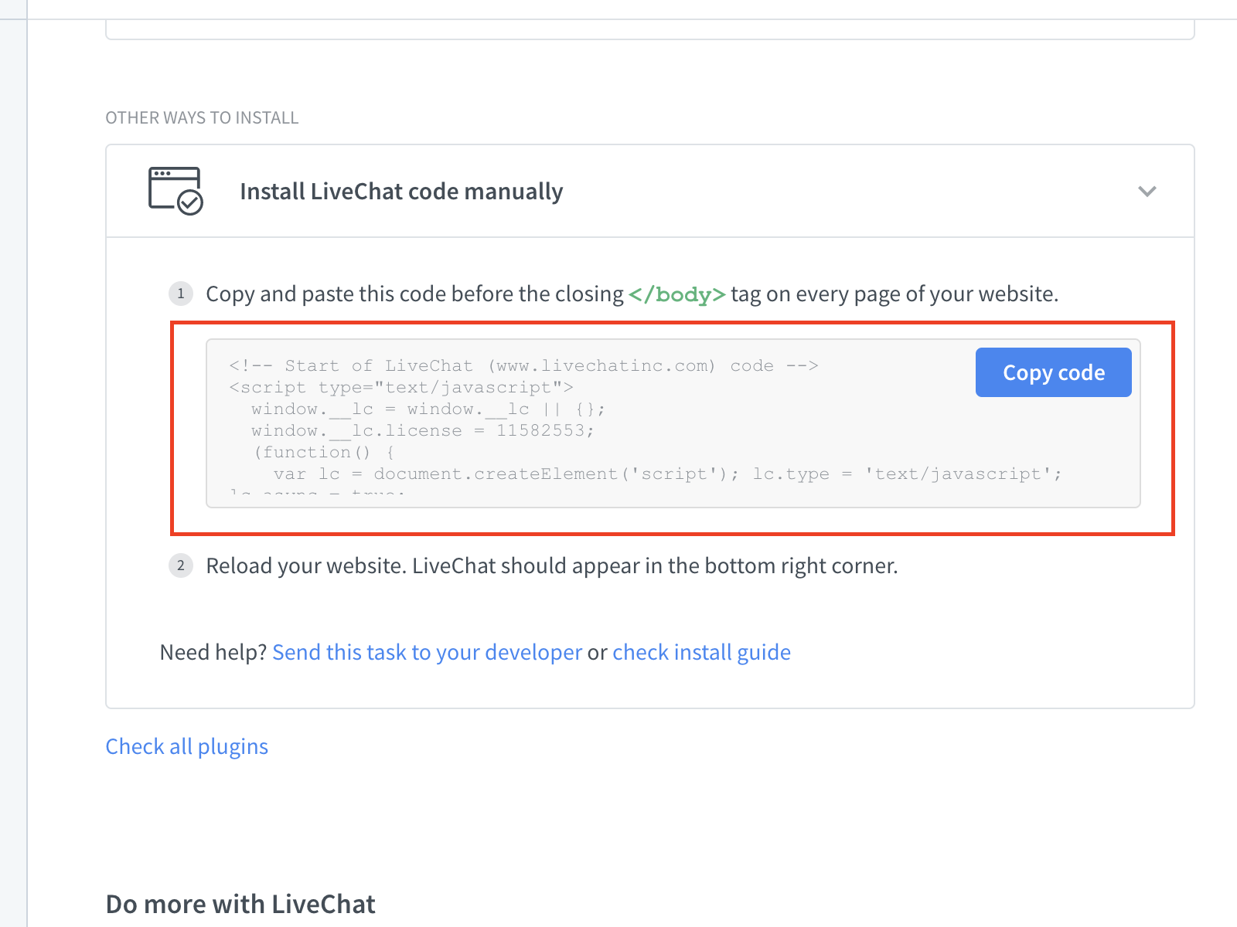
Task: Click the OTHER WAYS TO INSTALL label
Action: click(x=202, y=117)
